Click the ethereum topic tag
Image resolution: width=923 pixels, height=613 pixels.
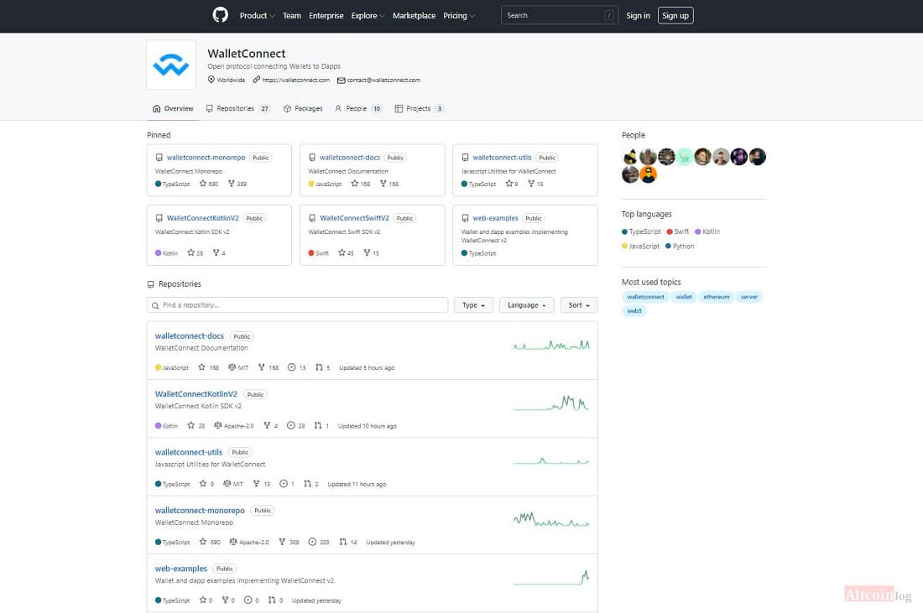[716, 297]
